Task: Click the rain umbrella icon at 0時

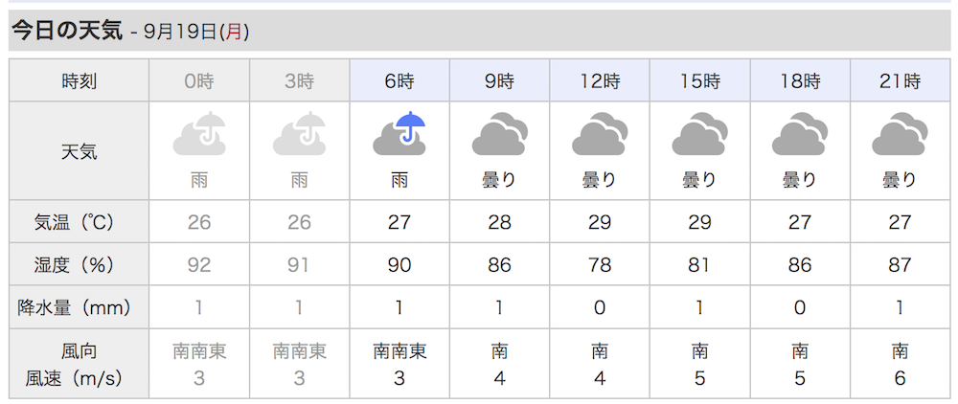Action: pos(199,134)
